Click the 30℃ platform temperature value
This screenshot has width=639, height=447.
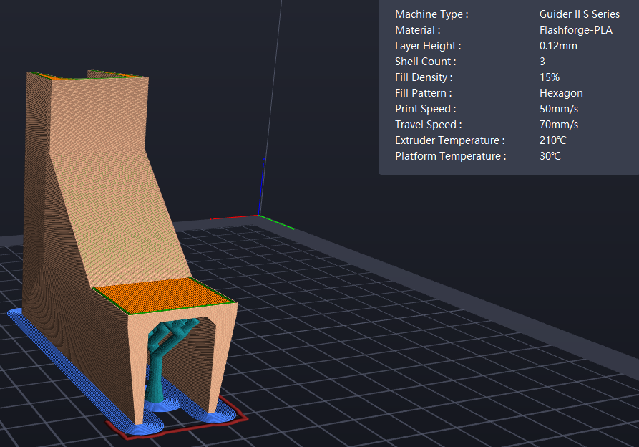pos(550,156)
